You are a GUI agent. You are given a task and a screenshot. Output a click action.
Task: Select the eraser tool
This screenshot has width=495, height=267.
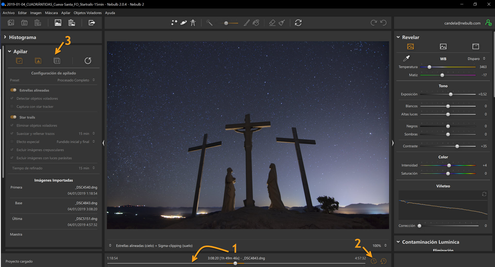272,23
